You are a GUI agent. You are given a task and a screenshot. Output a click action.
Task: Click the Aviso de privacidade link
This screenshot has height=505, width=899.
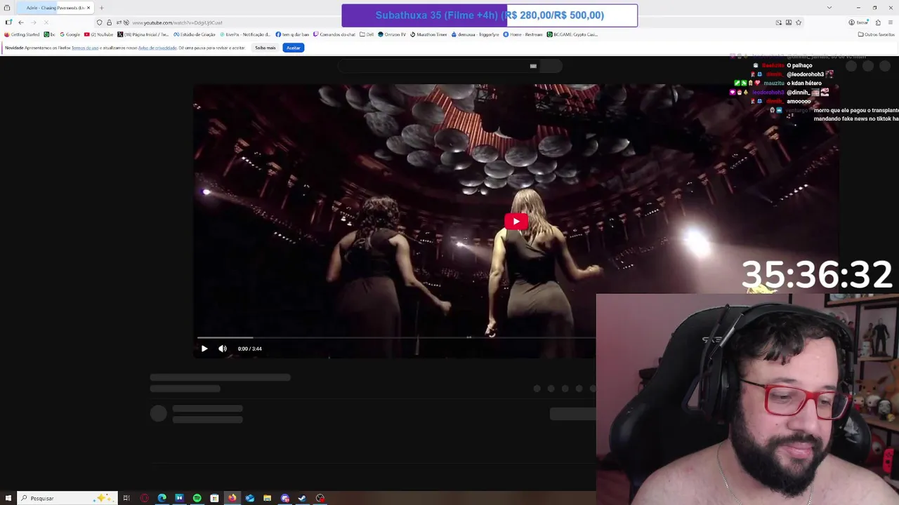pos(157,48)
